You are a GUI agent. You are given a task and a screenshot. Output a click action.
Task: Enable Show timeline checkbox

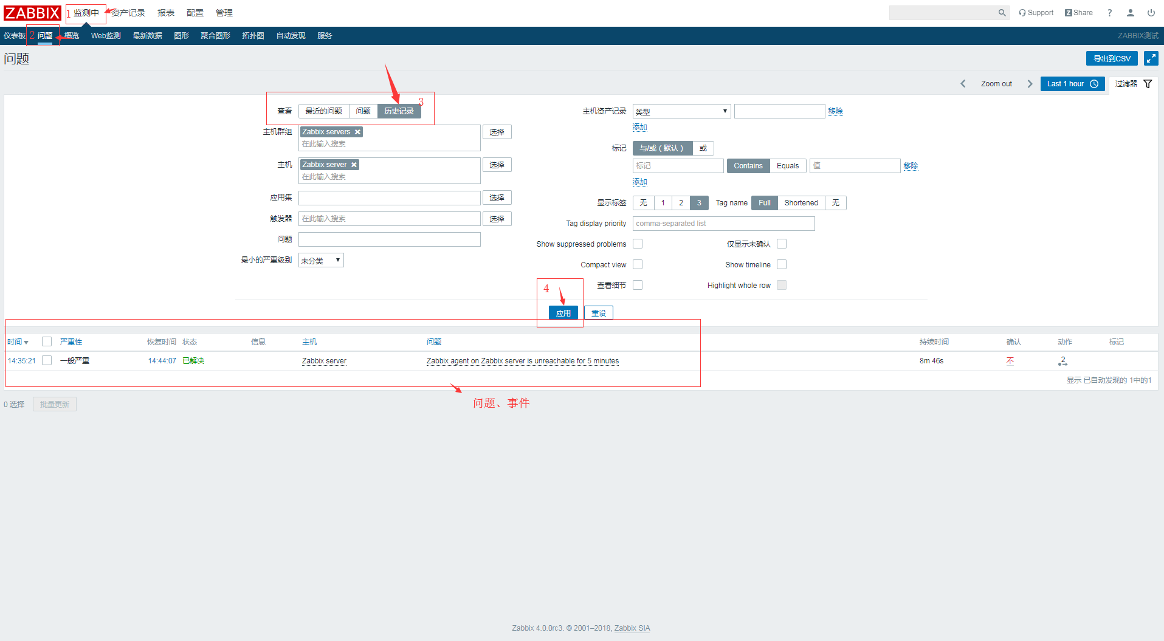(x=782, y=264)
